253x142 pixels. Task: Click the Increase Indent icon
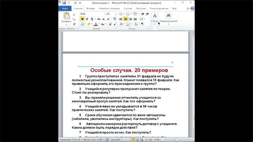147,14
